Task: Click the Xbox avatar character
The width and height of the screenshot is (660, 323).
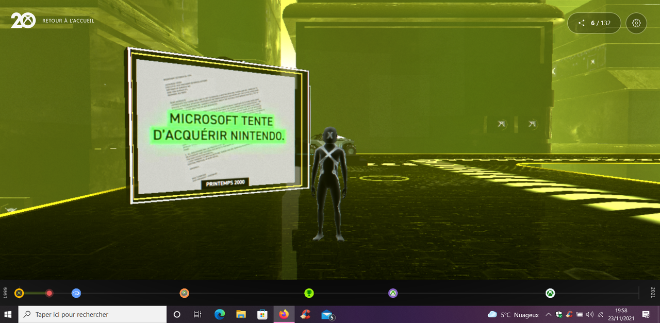Action: [x=329, y=184]
